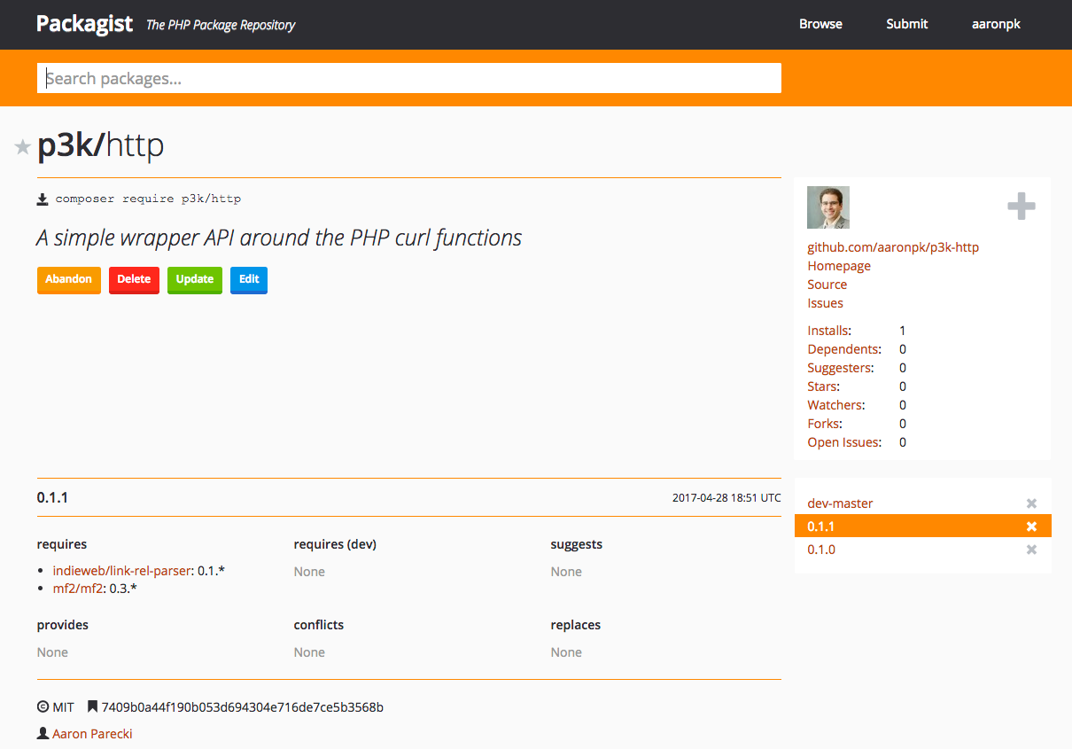View the Dependents list
This screenshot has width=1072, height=749.
point(843,349)
